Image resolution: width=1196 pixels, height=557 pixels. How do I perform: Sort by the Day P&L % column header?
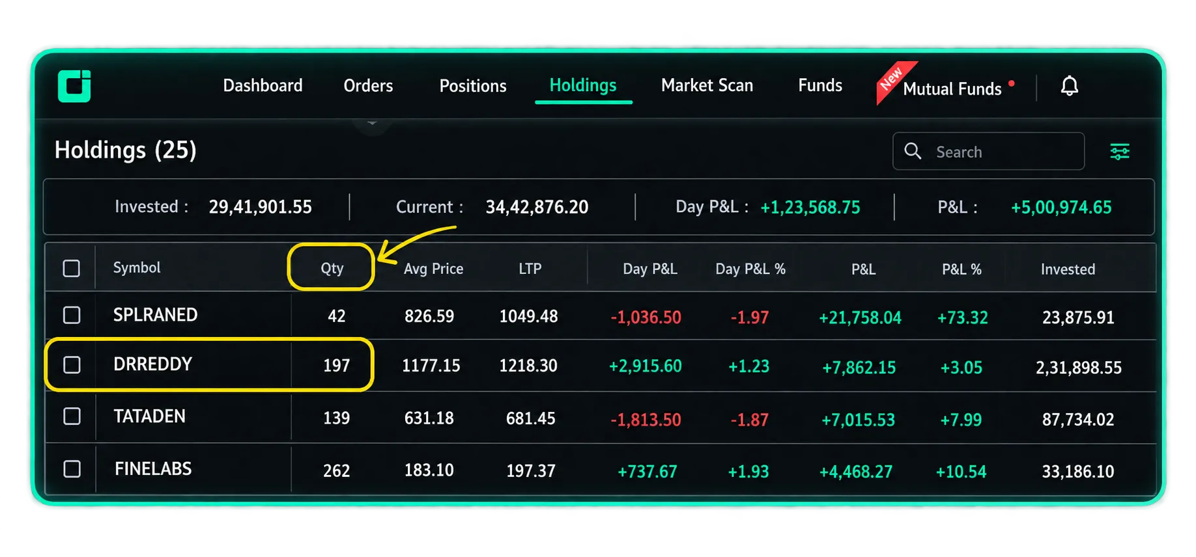750,269
